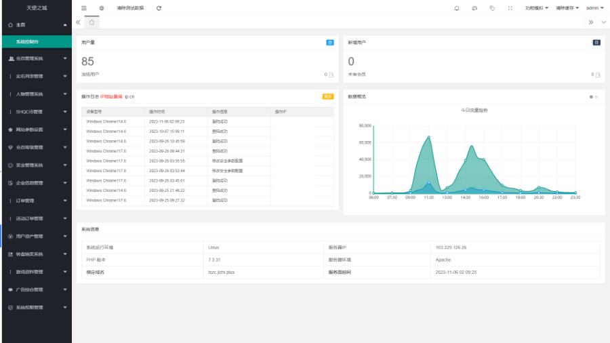Click the tag icon in header
The width and height of the screenshot is (610, 343).
pyautogui.click(x=493, y=8)
